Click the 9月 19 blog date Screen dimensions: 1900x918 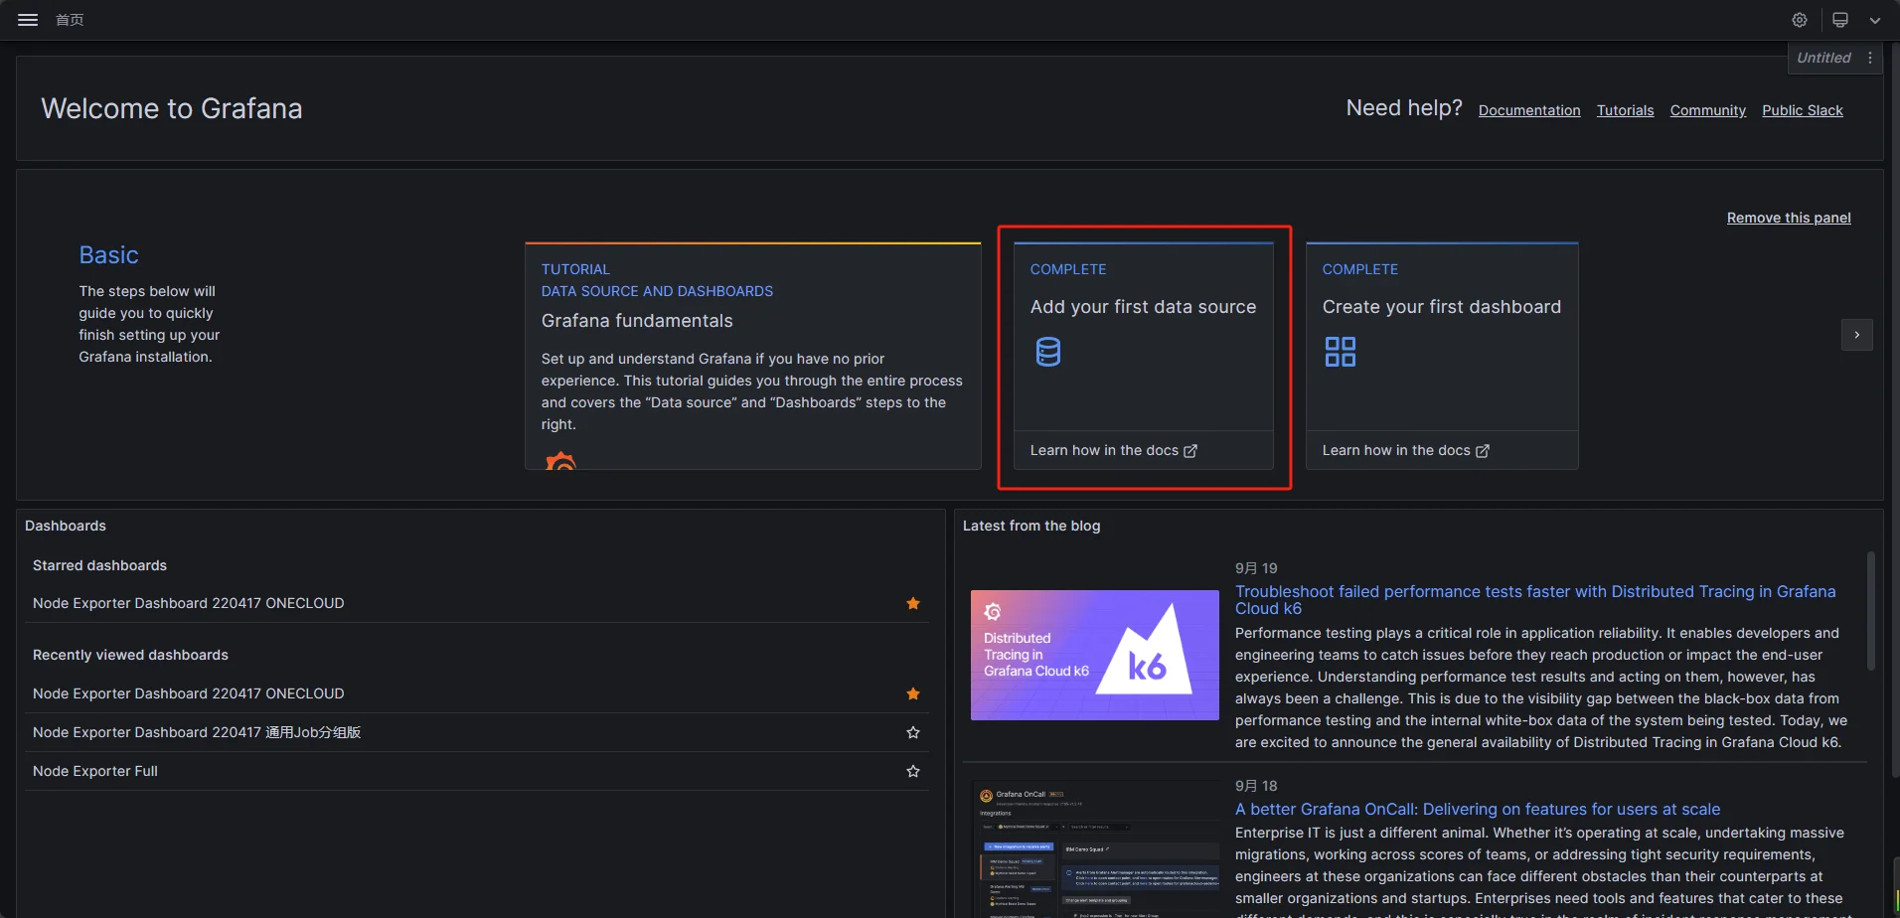[1256, 568]
